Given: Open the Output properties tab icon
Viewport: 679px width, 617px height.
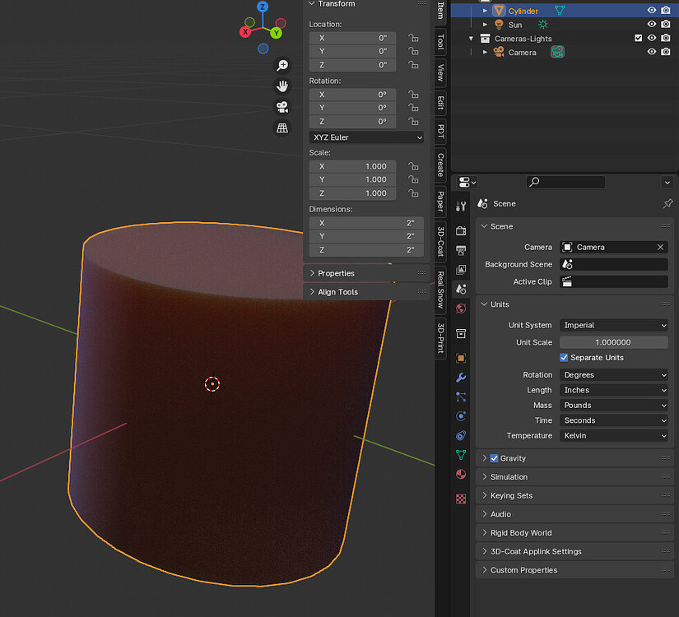Looking at the screenshot, I should click(461, 250).
